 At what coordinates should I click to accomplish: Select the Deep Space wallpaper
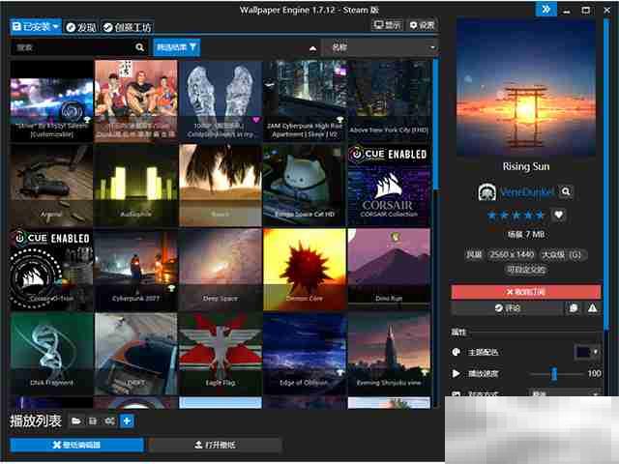click(x=221, y=270)
